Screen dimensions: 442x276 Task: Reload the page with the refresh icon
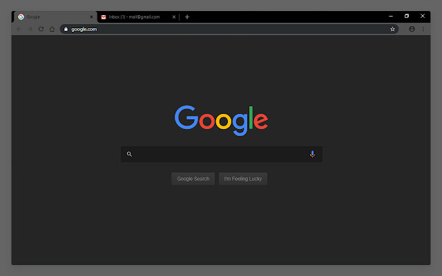point(41,29)
